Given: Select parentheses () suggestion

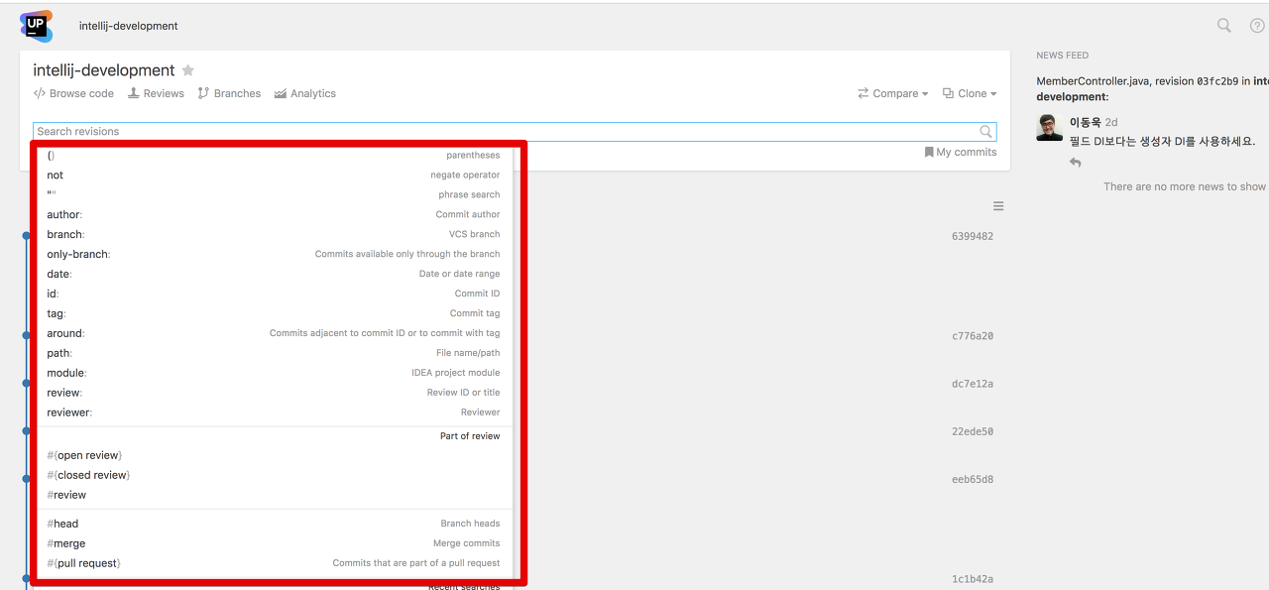Looking at the screenshot, I should click(x=274, y=156).
